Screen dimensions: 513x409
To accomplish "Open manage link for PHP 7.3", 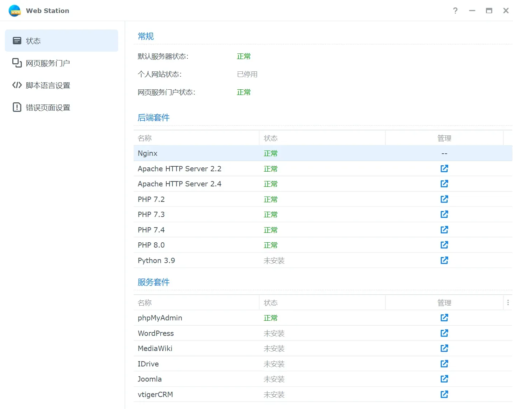I will pyautogui.click(x=444, y=214).
